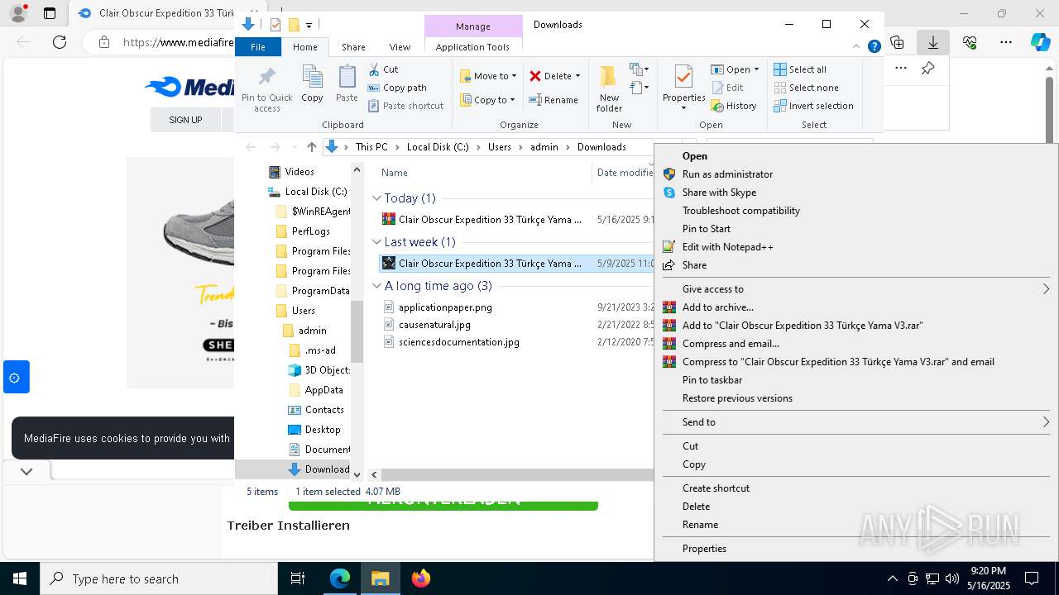Click the Edit icon in Open group
The height and width of the screenshot is (595, 1059).
pyautogui.click(x=717, y=88)
